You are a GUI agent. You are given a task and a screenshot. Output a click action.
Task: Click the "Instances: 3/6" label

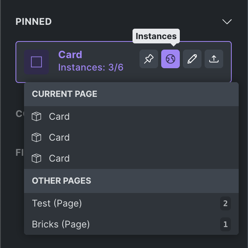(x=91, y=67)
